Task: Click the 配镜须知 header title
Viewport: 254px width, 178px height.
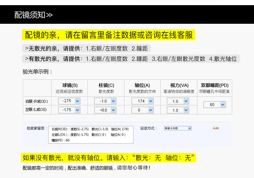Action: [33, 15]
